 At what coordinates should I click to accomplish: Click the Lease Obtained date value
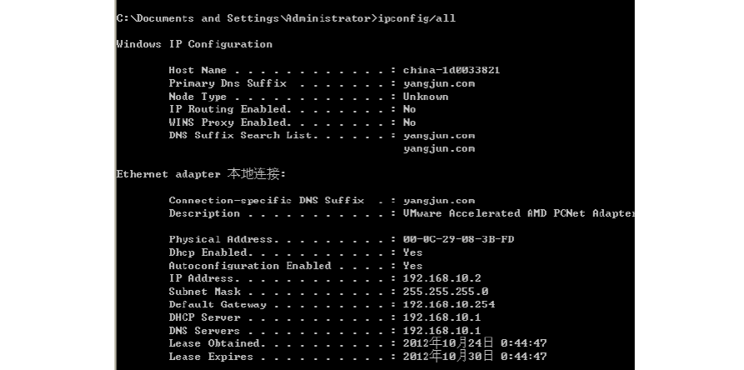point(474,343)
